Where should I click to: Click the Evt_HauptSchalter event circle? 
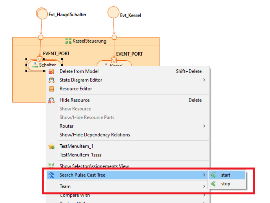point(42,14)
